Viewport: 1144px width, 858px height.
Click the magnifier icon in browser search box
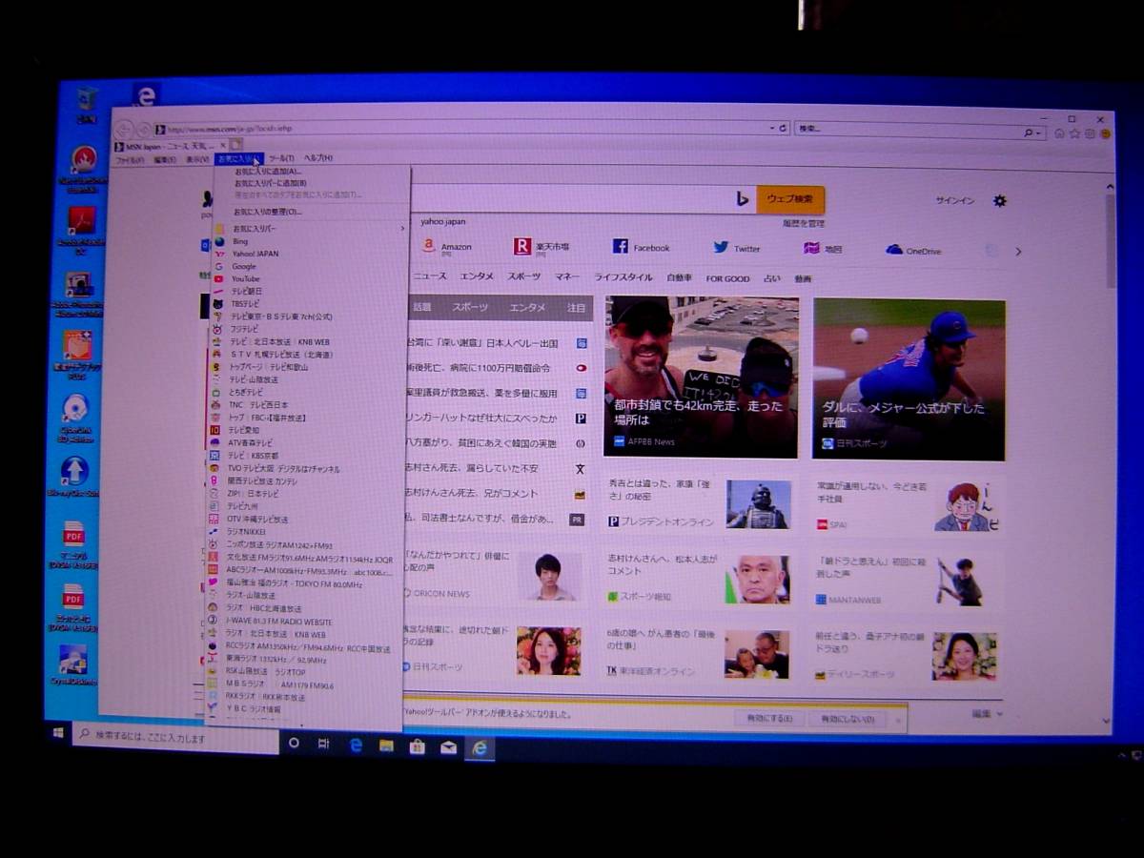(1029, 133)
